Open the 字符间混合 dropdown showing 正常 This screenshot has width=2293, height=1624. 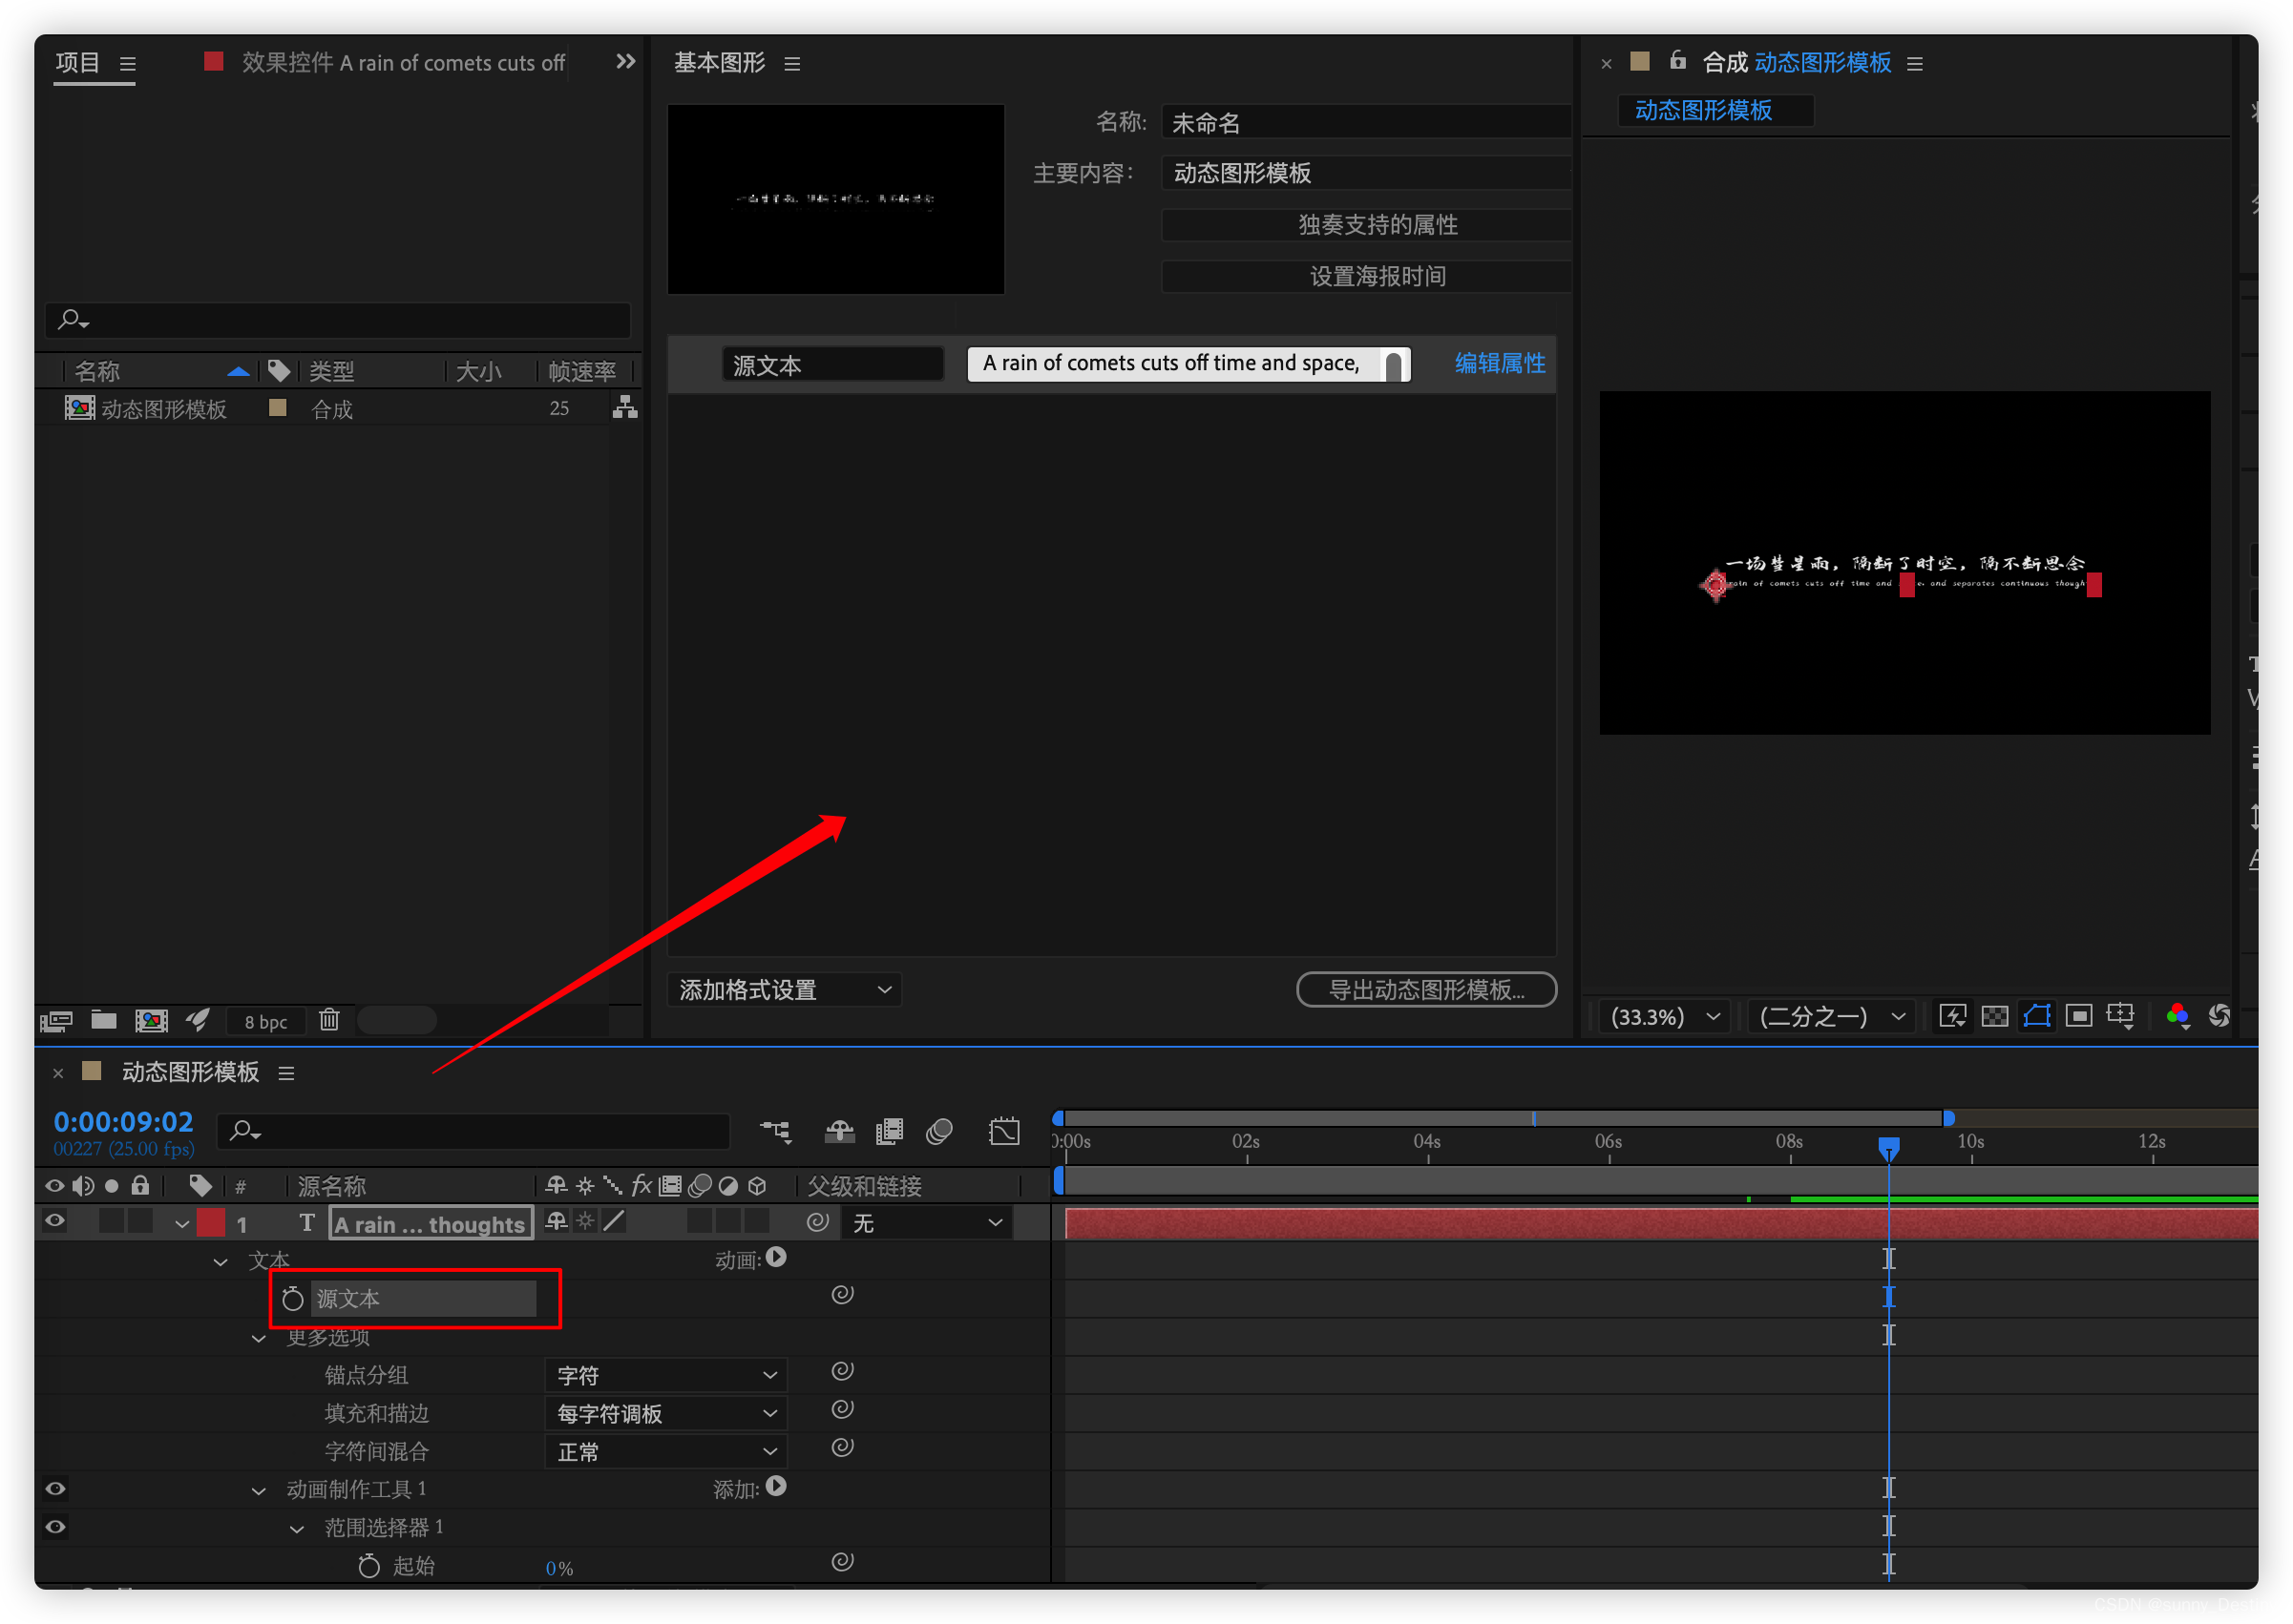[665, 1452]
